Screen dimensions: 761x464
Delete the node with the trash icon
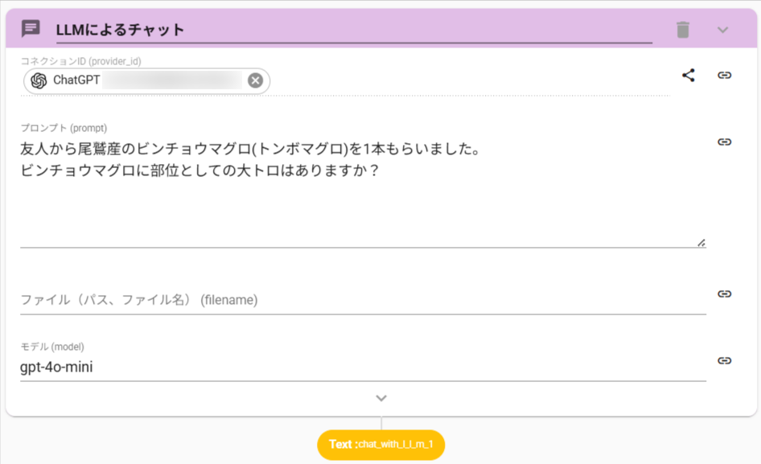(x=683, y=30)
